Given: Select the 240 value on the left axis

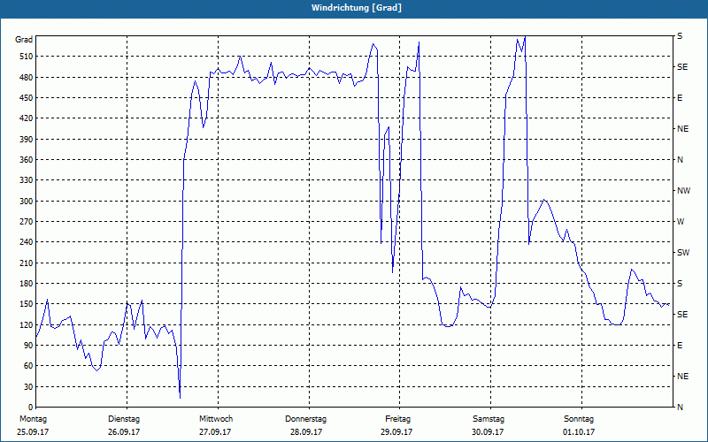Looking at the screenshot, I should pos(27,242).
